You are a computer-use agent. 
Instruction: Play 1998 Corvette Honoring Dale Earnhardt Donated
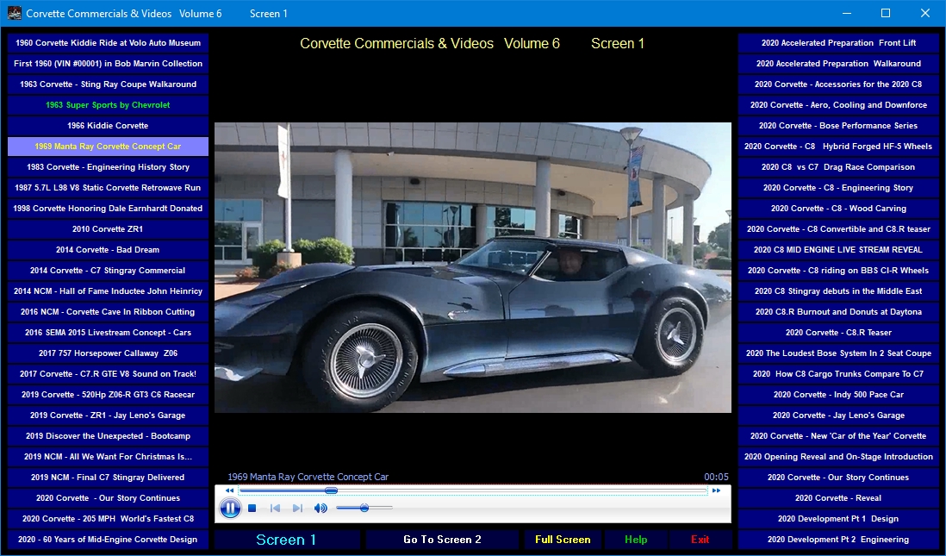[108, 209]
